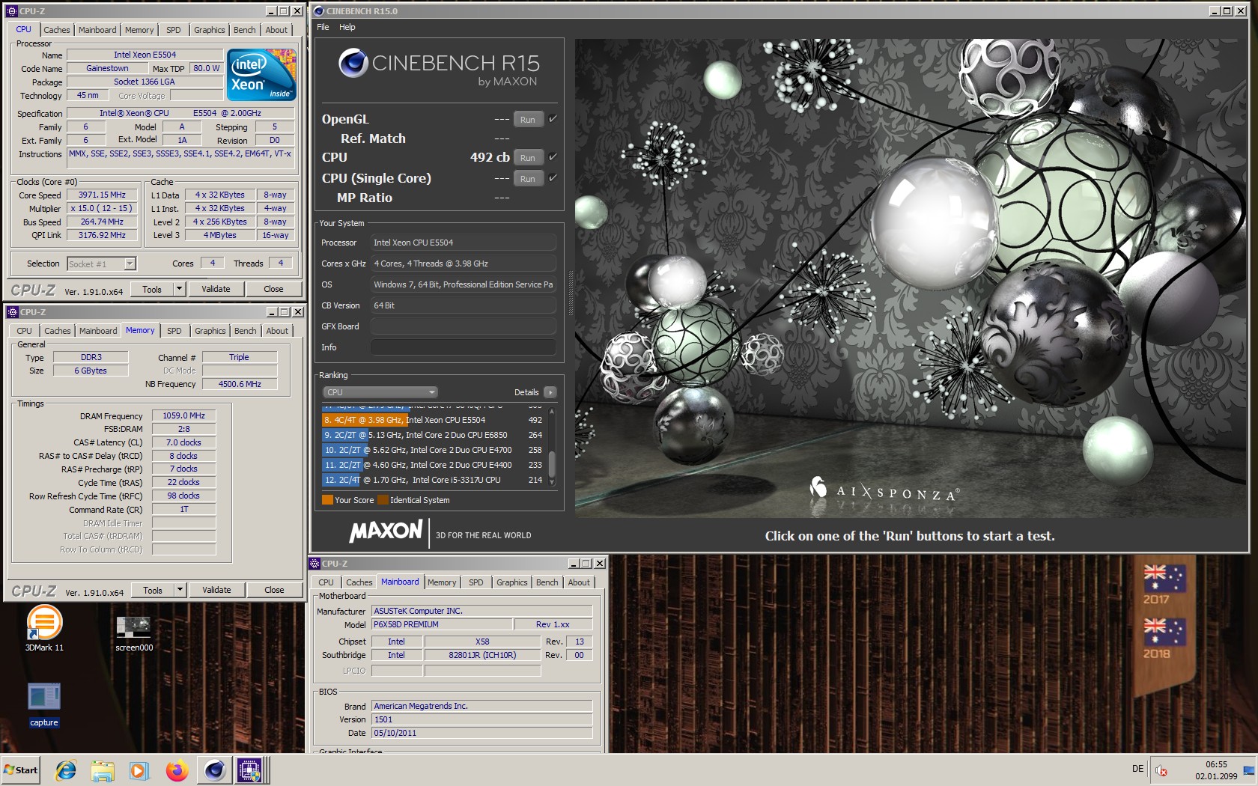Select ranking entry Core 2 Duo E6850
This screenshot has height=786, width=1258.
tap(434, 435)
